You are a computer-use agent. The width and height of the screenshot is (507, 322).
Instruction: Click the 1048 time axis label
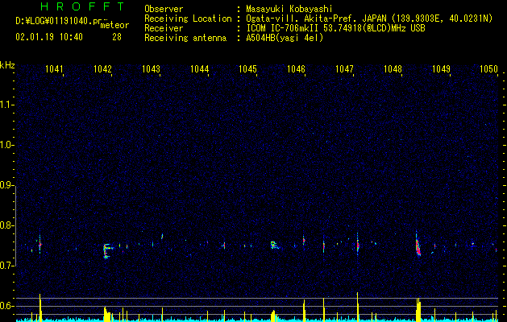(x=393, y=69)
